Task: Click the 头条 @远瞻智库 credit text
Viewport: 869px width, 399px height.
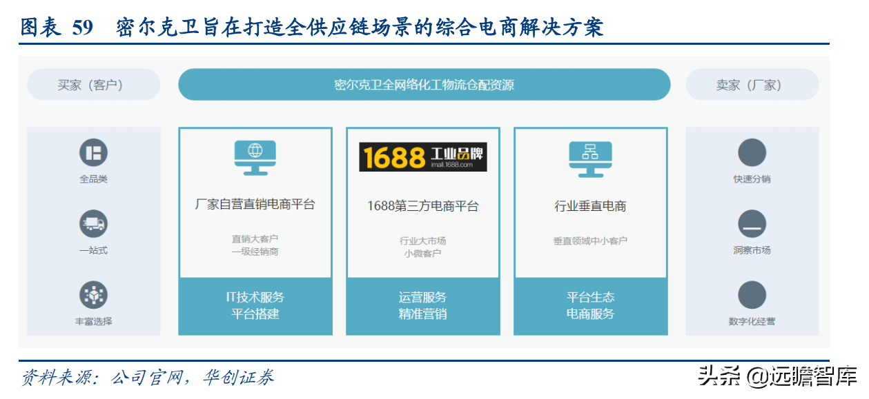Action: click(777, 376)
